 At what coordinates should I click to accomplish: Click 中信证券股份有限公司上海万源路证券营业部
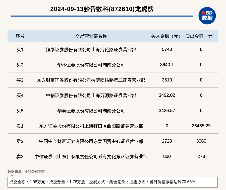click(91, 96)
